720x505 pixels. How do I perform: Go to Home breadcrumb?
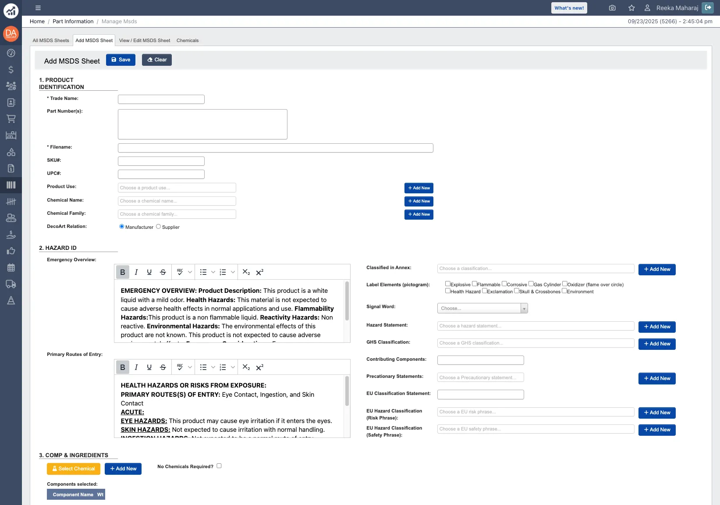(37, 21)
